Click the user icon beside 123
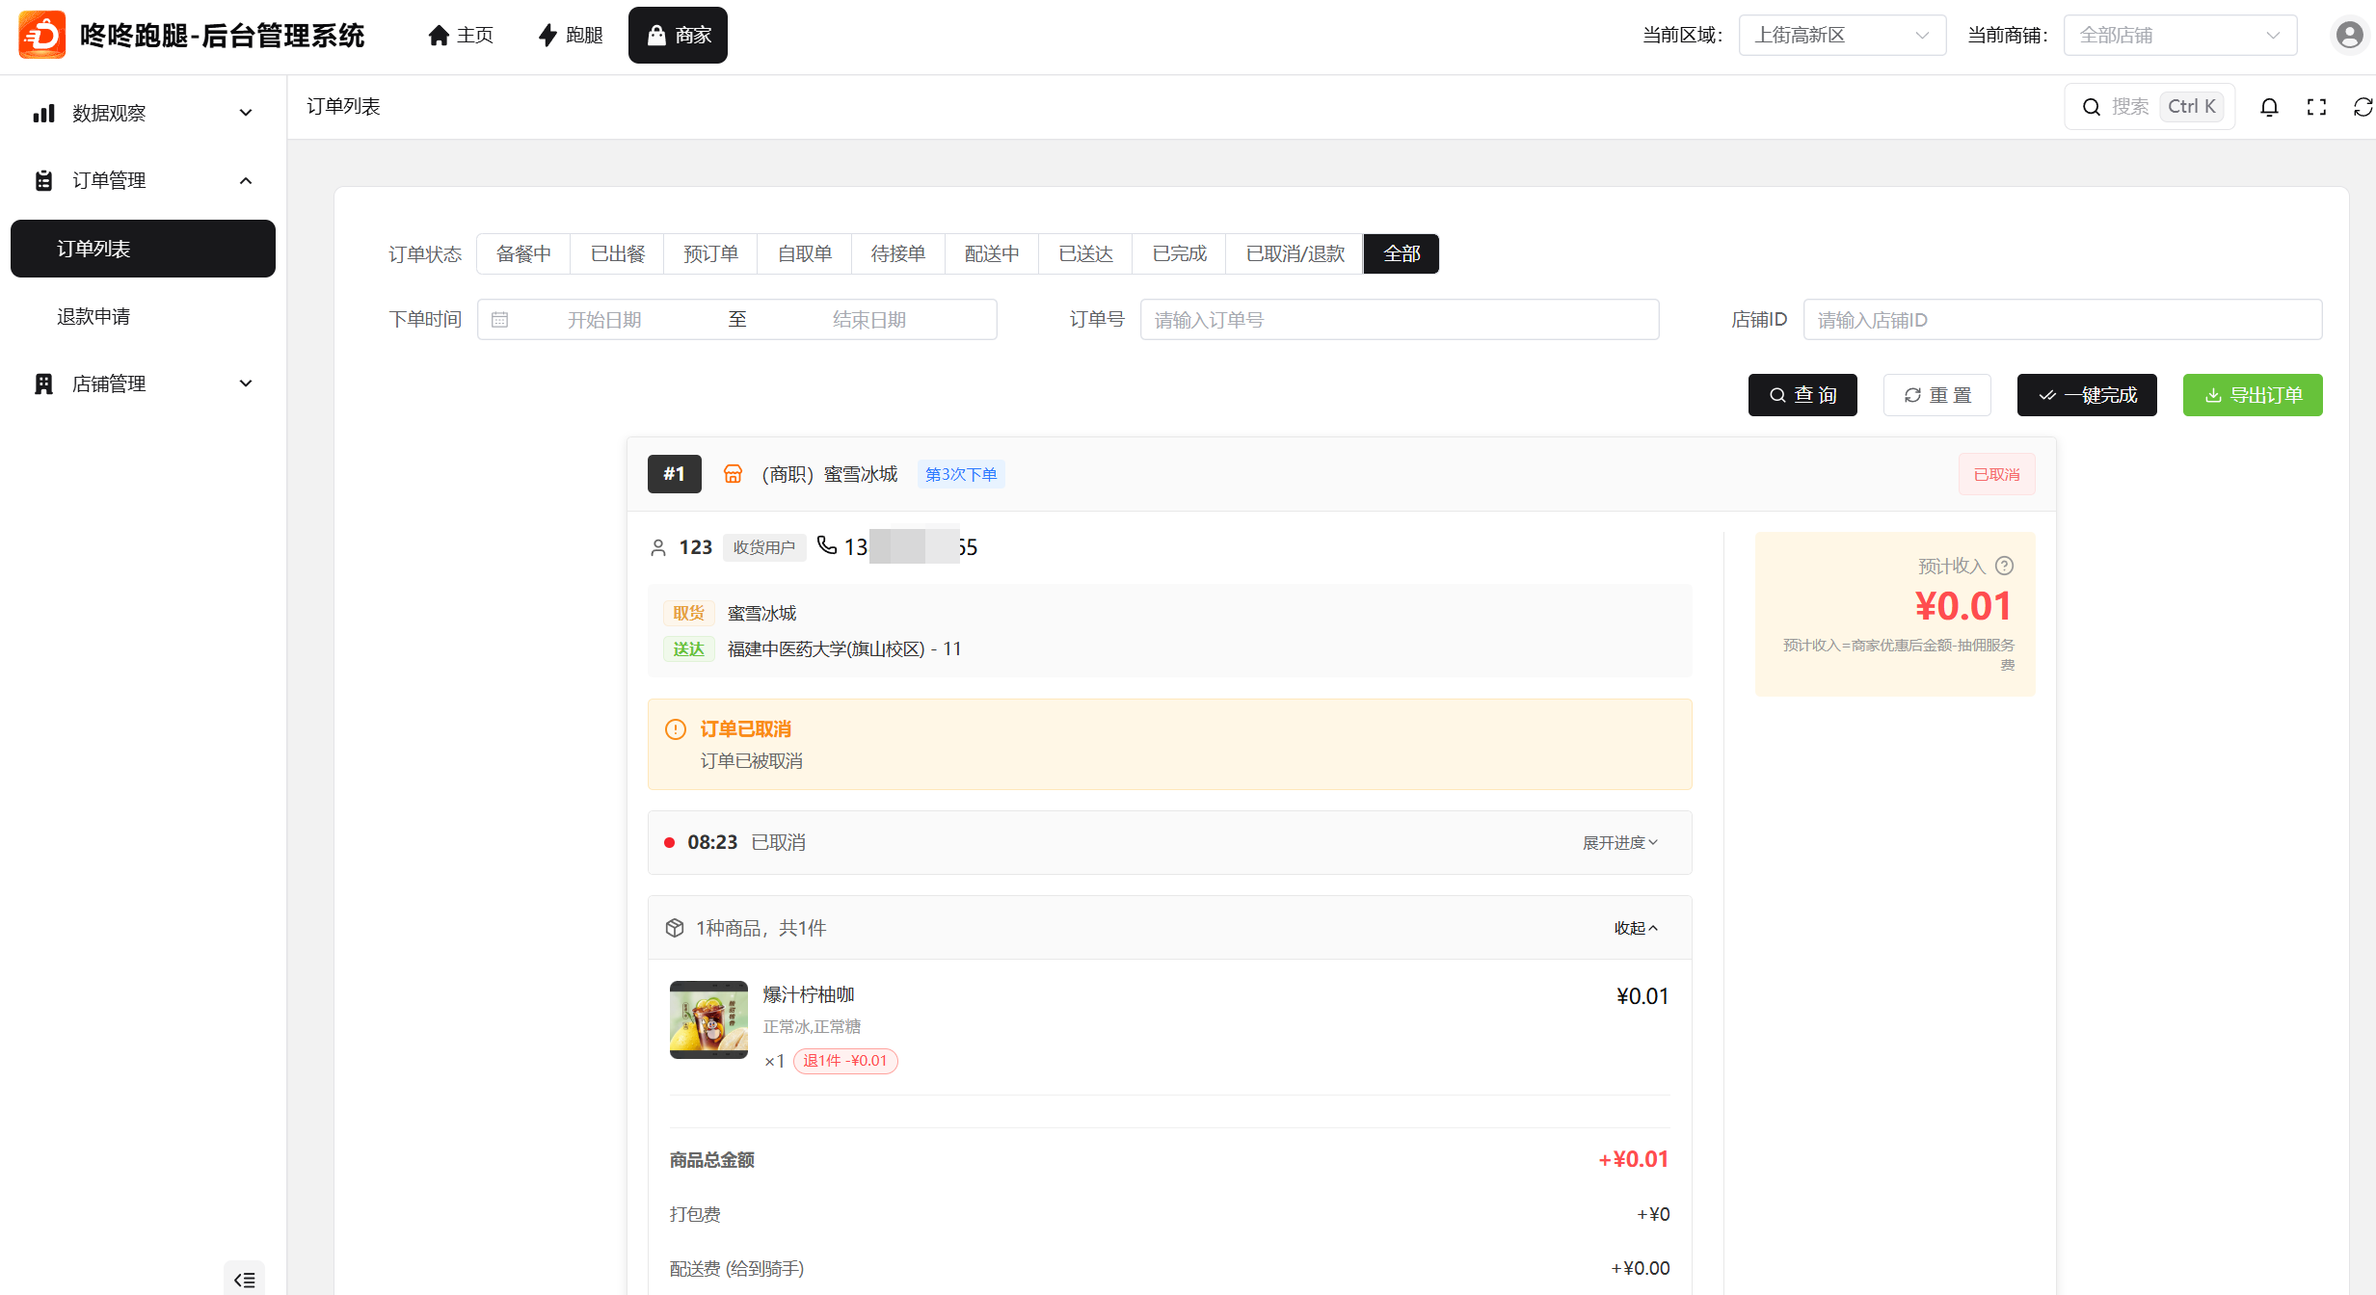 [x=658, y=547]
